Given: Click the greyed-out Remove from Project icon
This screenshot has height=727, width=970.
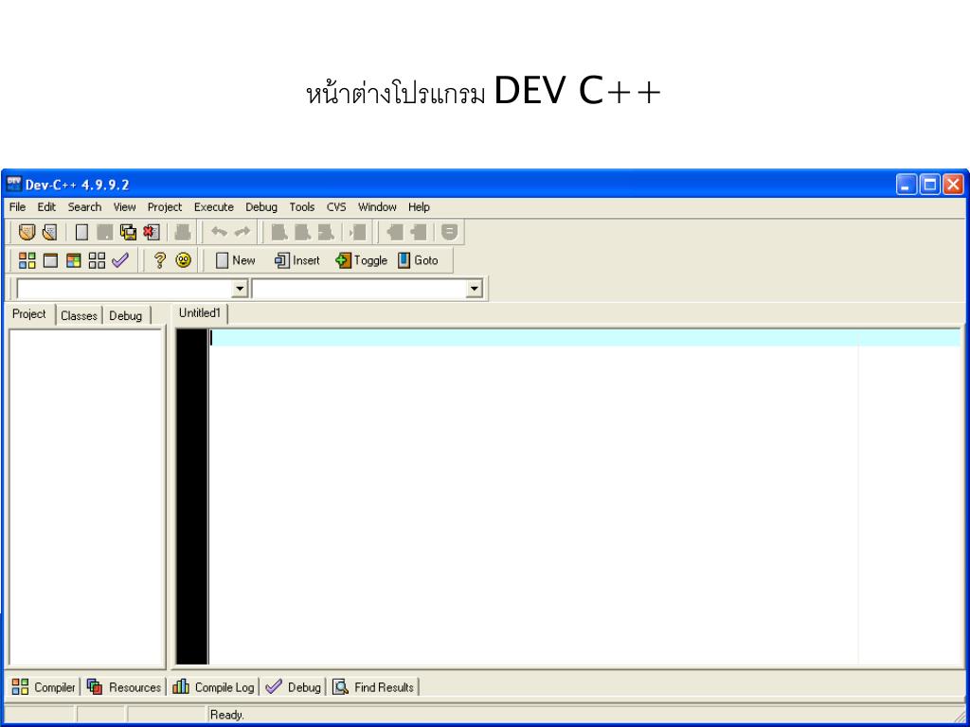Looking at the screenshot, I should 418,233.
